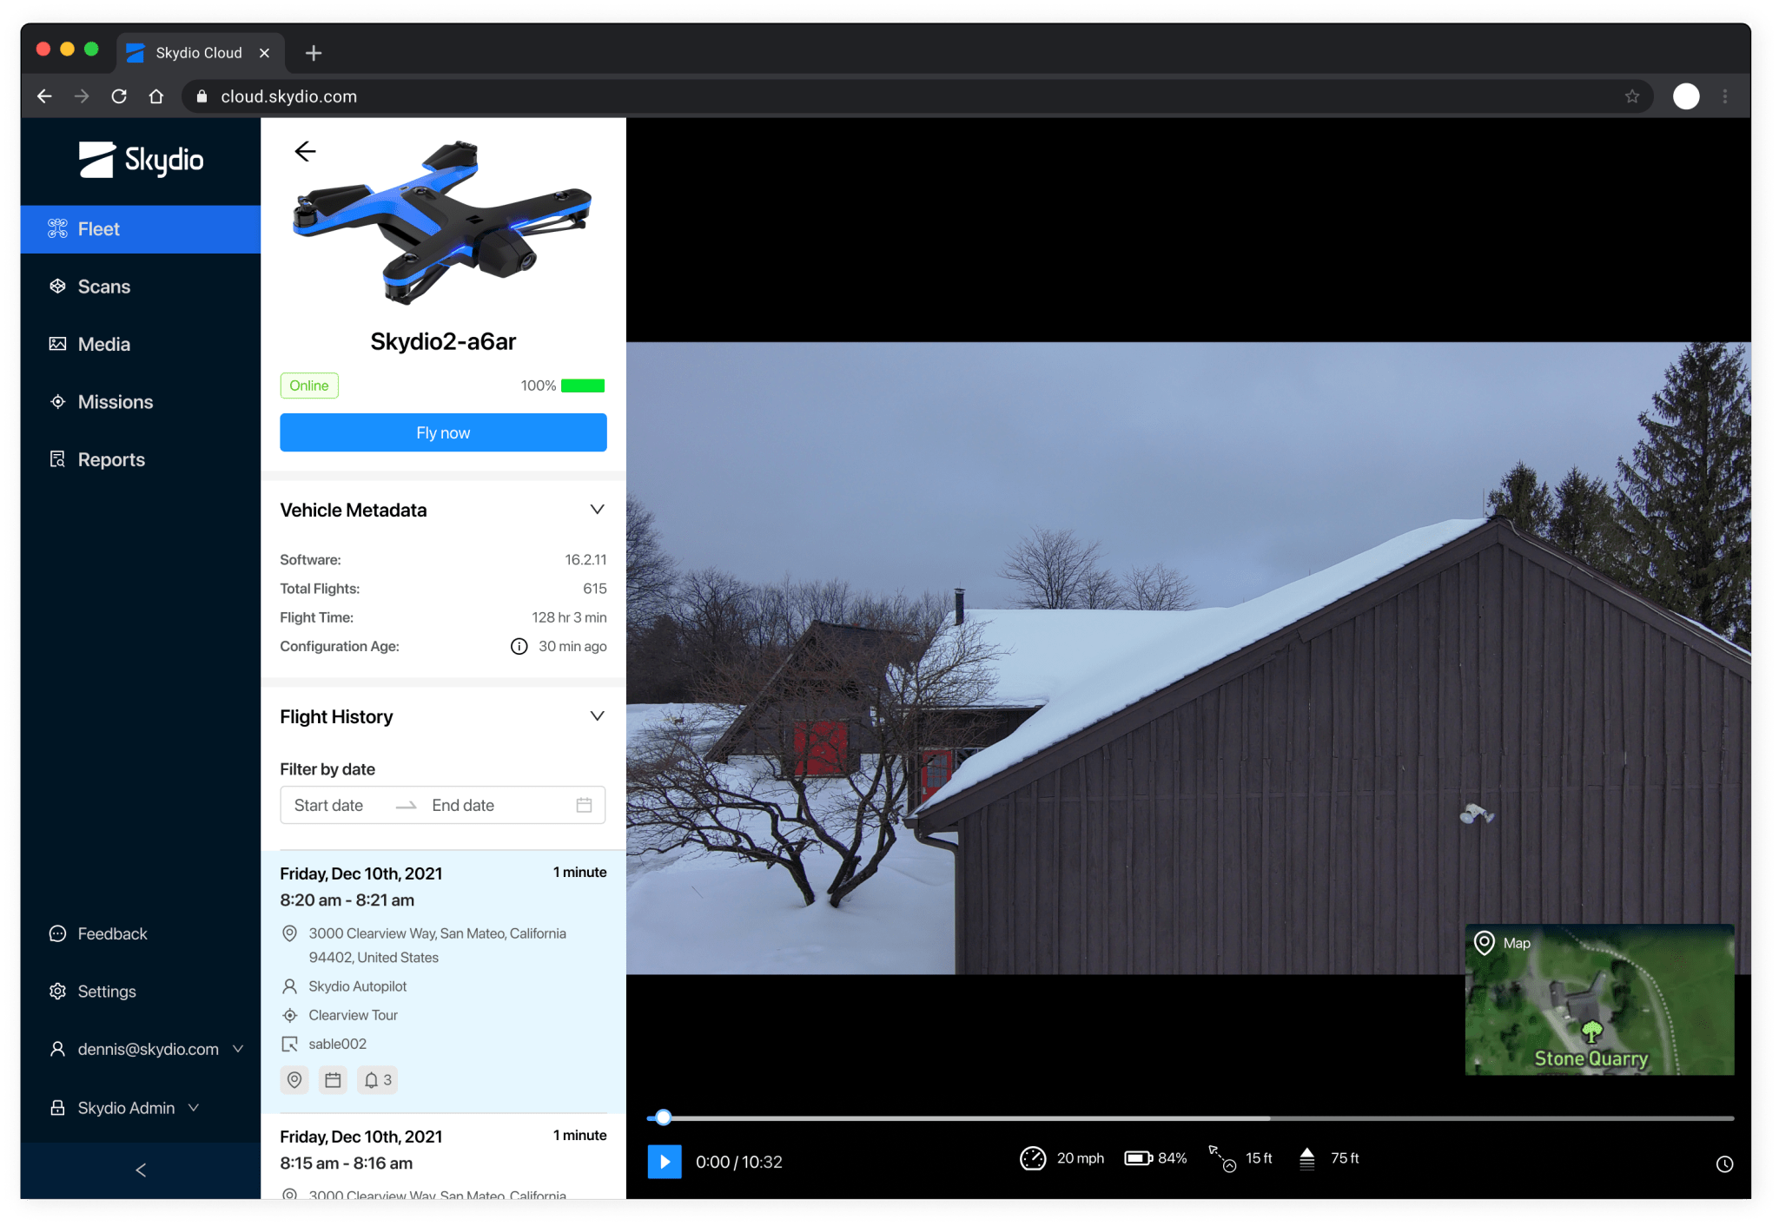Click the speed gauge icon showing 20 mph
This screenshot has width=1779, height=1226.
click(x=1032, y=1158)
